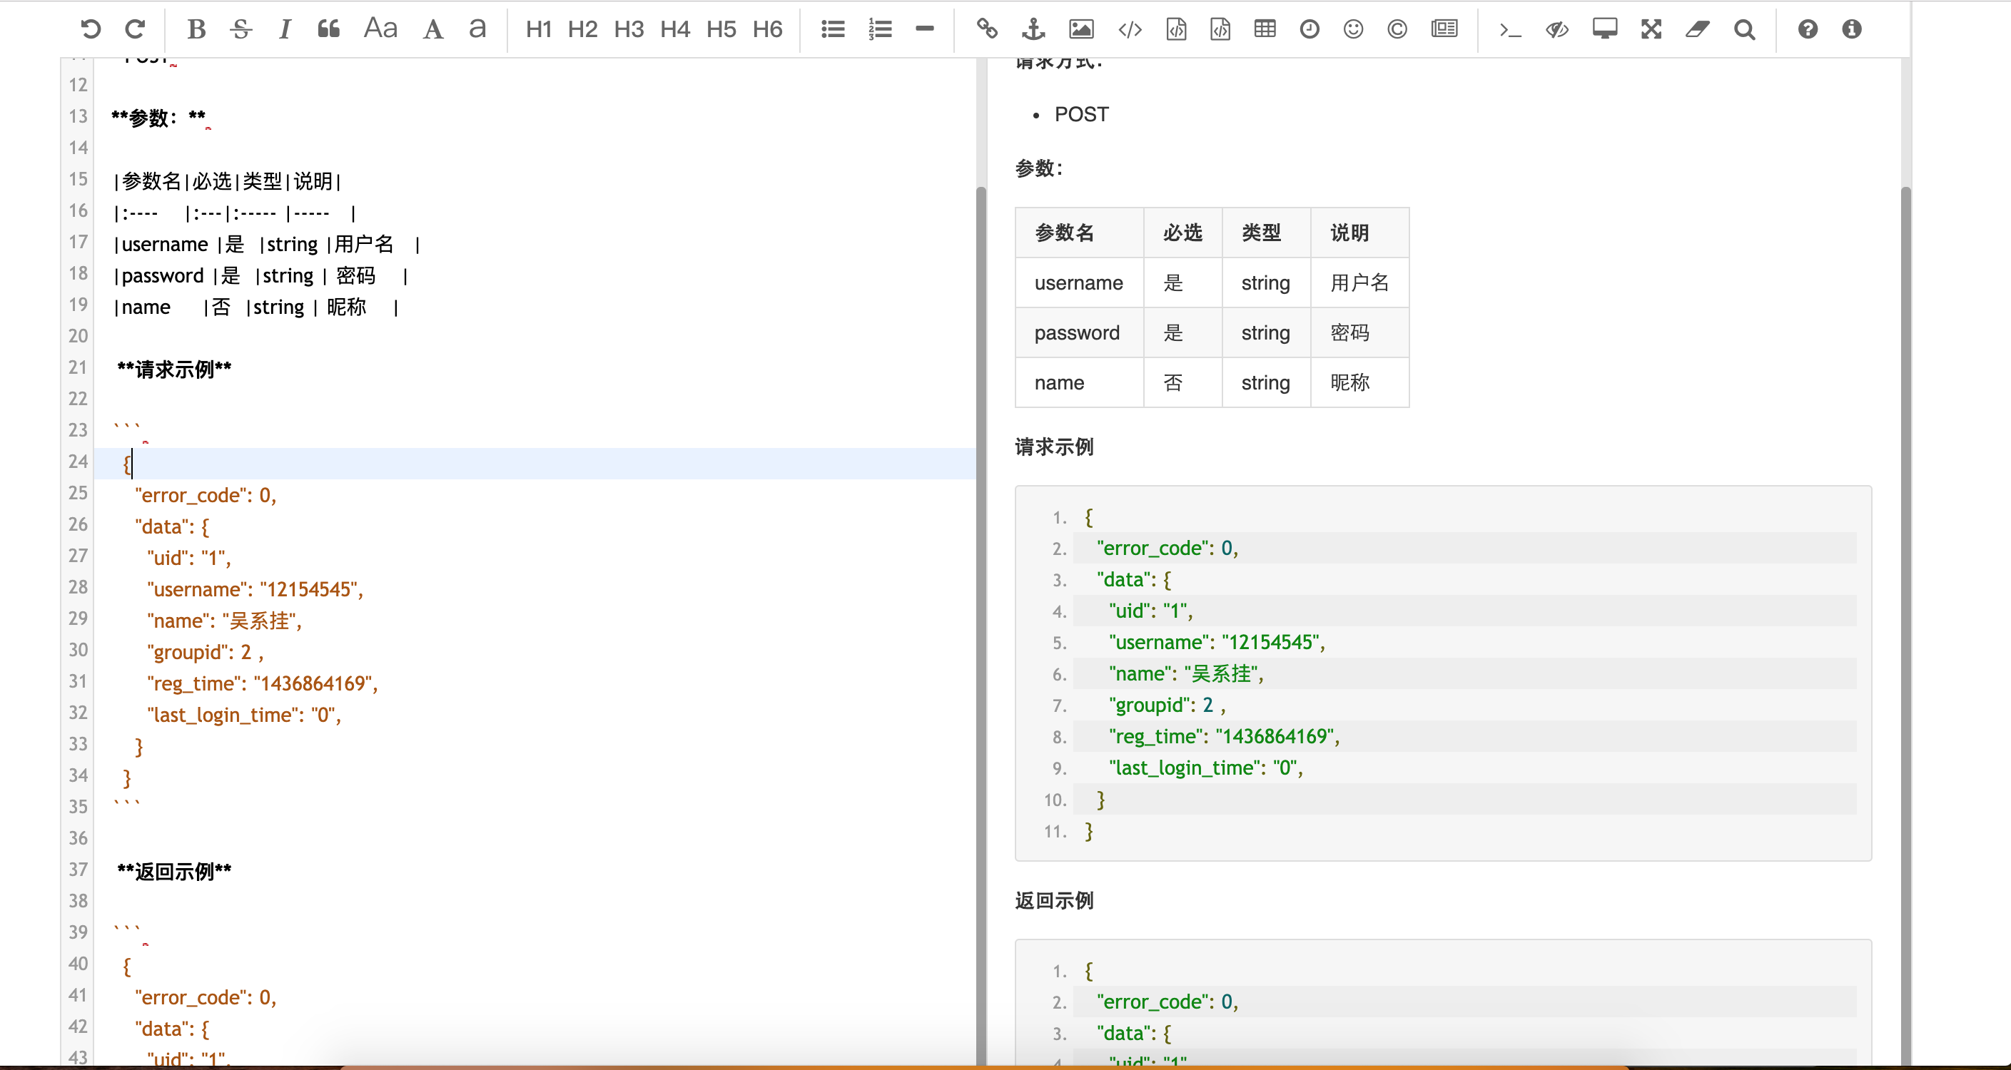Insert code block icon
This screenshot has width=2011, height=1070.
tap(1220, 30)
